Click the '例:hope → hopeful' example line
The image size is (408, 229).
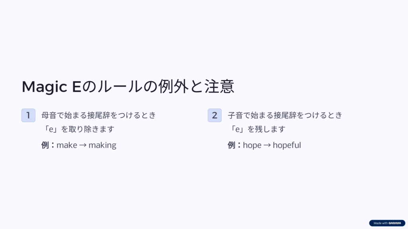(x=265, y=146)
